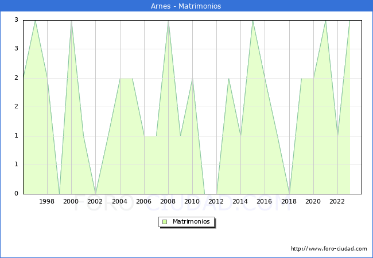Select the 2016 x-axis year label
This screenshot has width=373, height=258.
coord(264,201)
